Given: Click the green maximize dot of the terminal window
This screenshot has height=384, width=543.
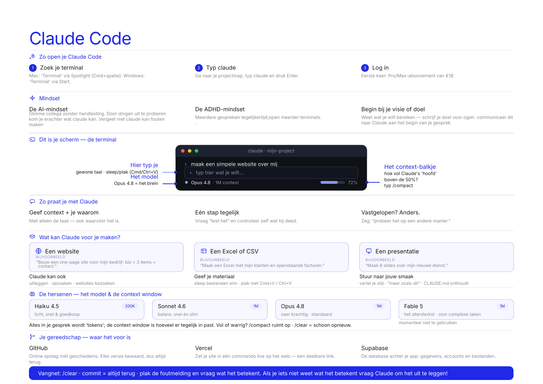Looking at the screenshot, I should click(x=197, y=151).
